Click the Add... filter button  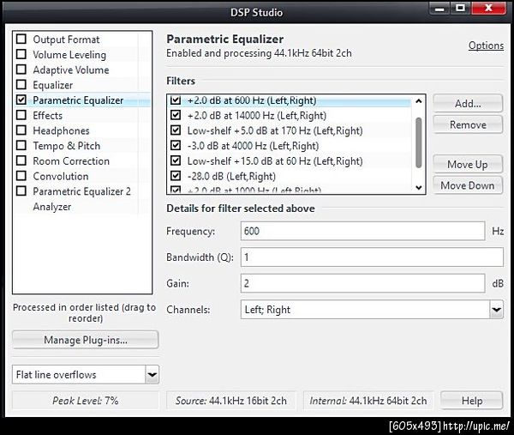pyautogui.click(x=468, y=104)
